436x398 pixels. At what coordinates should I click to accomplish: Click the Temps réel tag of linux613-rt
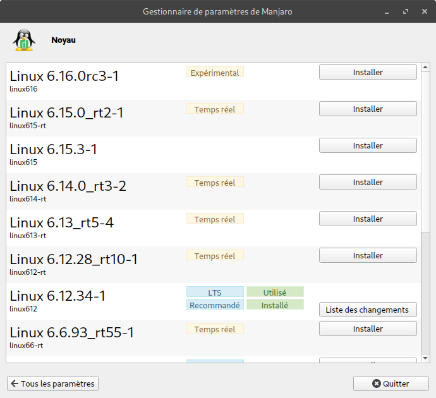(x=215, y=219)
